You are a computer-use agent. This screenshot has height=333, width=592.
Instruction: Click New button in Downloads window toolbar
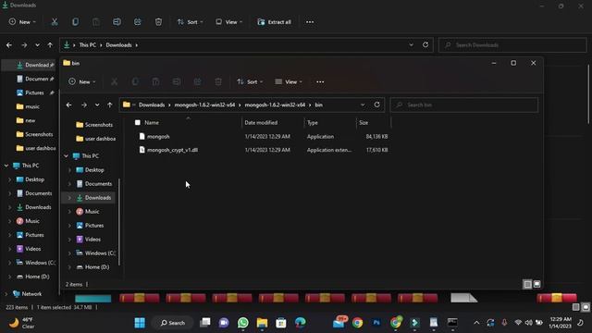tap(22, 22)
